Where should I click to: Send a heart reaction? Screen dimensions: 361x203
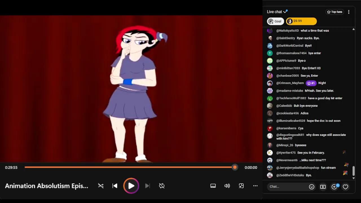point(345,187)
